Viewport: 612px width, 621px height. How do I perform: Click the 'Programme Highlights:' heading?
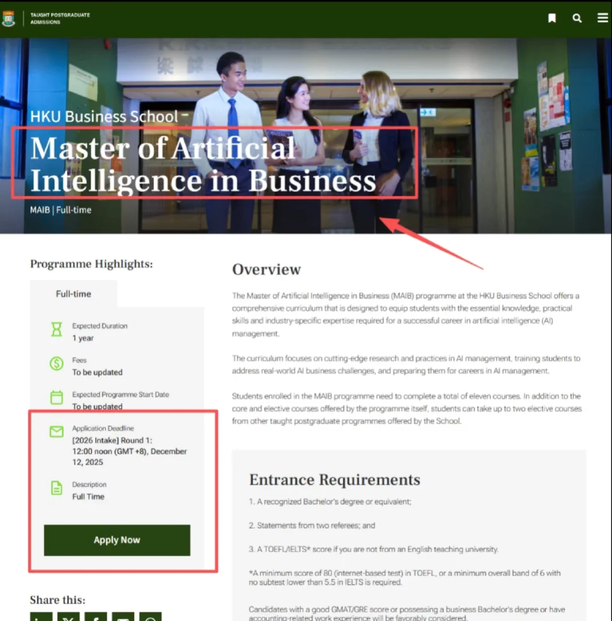tap(91, 264)
